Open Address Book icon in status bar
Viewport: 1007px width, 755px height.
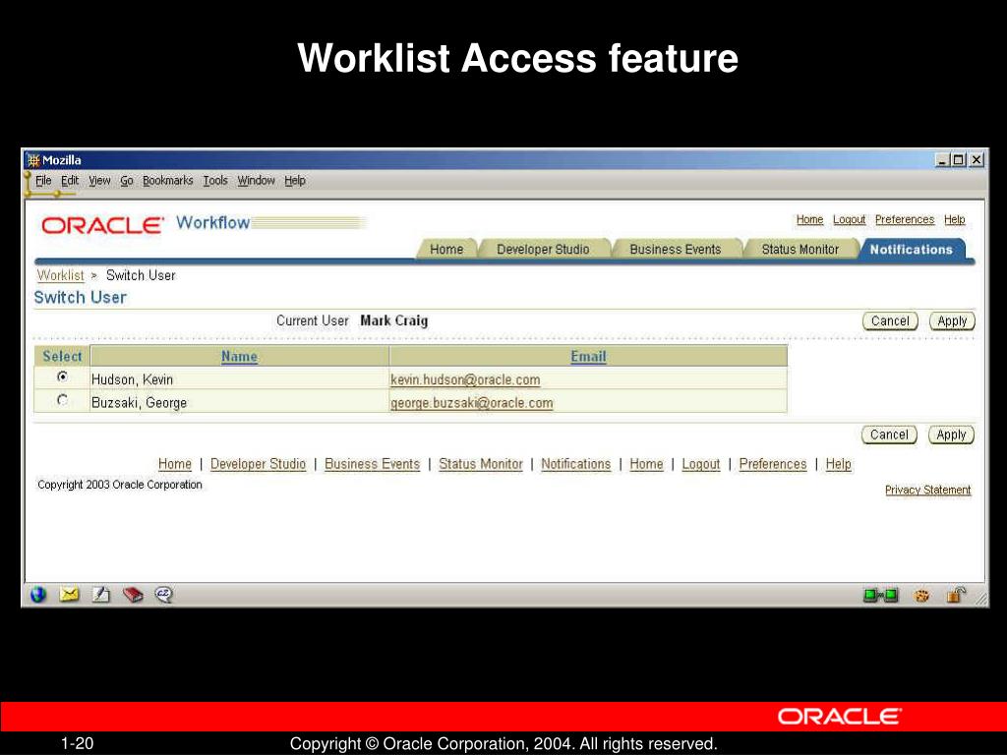[x=133, y=595]
